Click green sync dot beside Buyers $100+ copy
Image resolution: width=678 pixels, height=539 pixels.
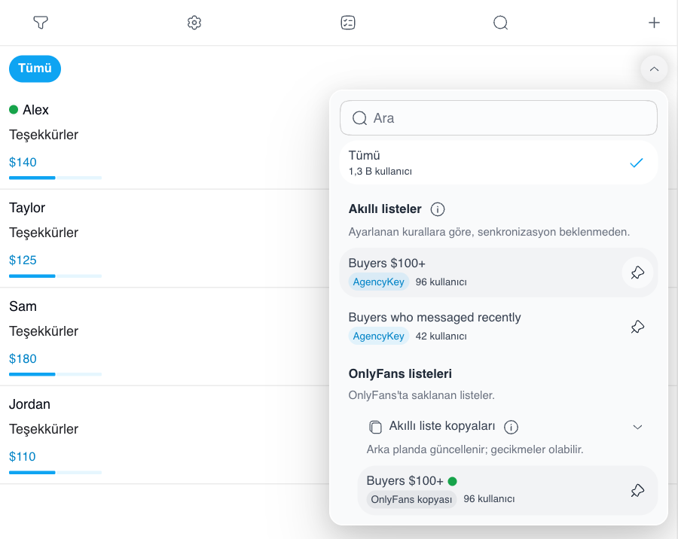coord(452,481)
